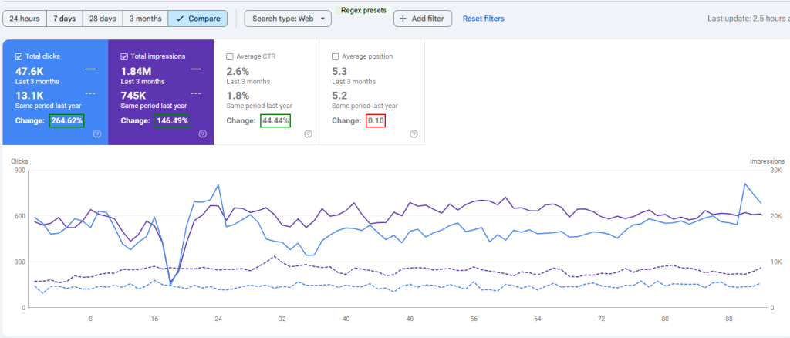This screenshot has width=790, height=338.
Task: Expand the Search type: Web dropdown
Action: pyautogui.click(x=288, y=19)
